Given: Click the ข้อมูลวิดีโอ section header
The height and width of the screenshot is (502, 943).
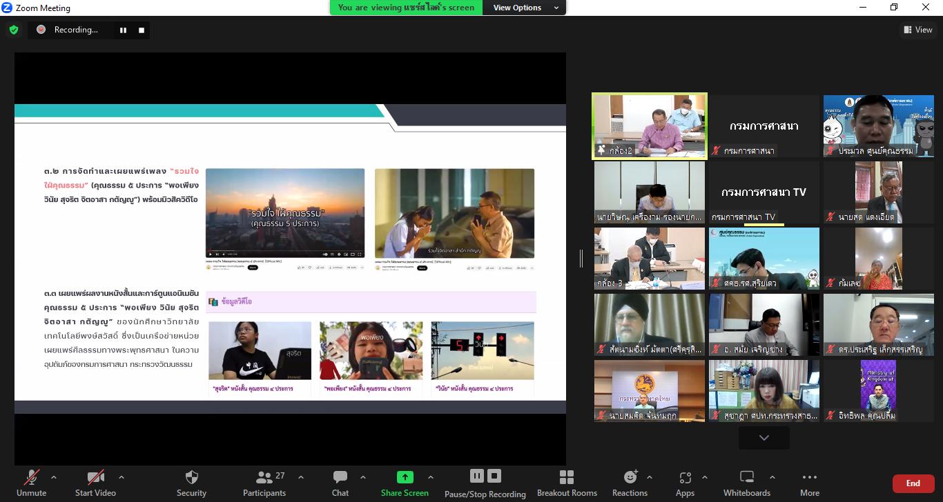Looking at the screenshot, I should pyautogui.click(x=371, y=301).
